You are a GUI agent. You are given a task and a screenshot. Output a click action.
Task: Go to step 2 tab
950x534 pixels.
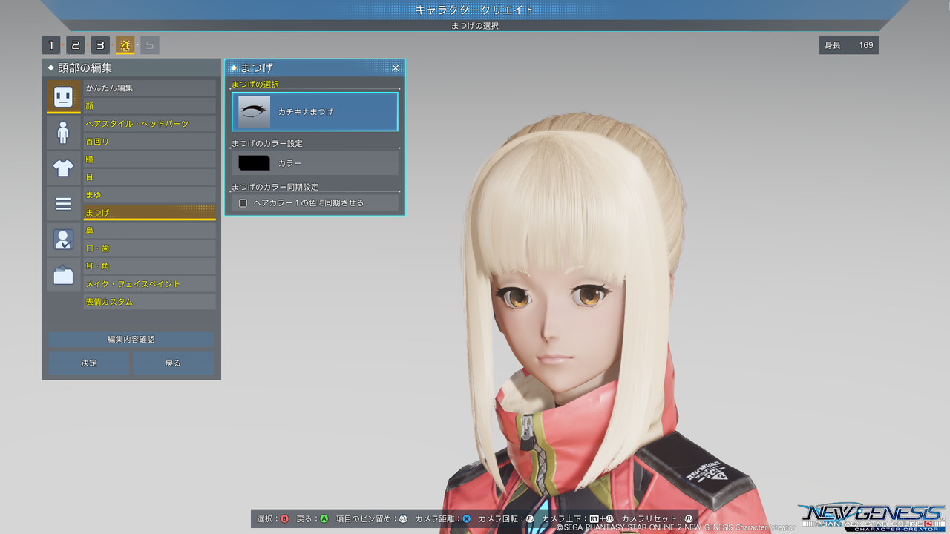pos(76,45)
